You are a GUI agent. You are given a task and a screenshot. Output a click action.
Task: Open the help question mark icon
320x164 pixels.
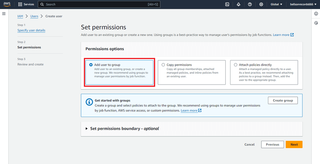point(250,4)
